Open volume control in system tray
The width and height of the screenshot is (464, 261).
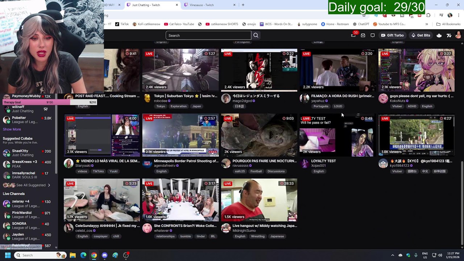click(x=440, y=255)
